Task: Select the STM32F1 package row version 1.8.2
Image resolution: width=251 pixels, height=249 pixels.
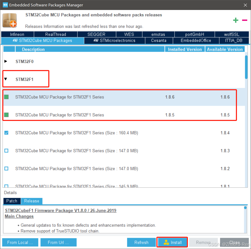Action: [124, 169]
